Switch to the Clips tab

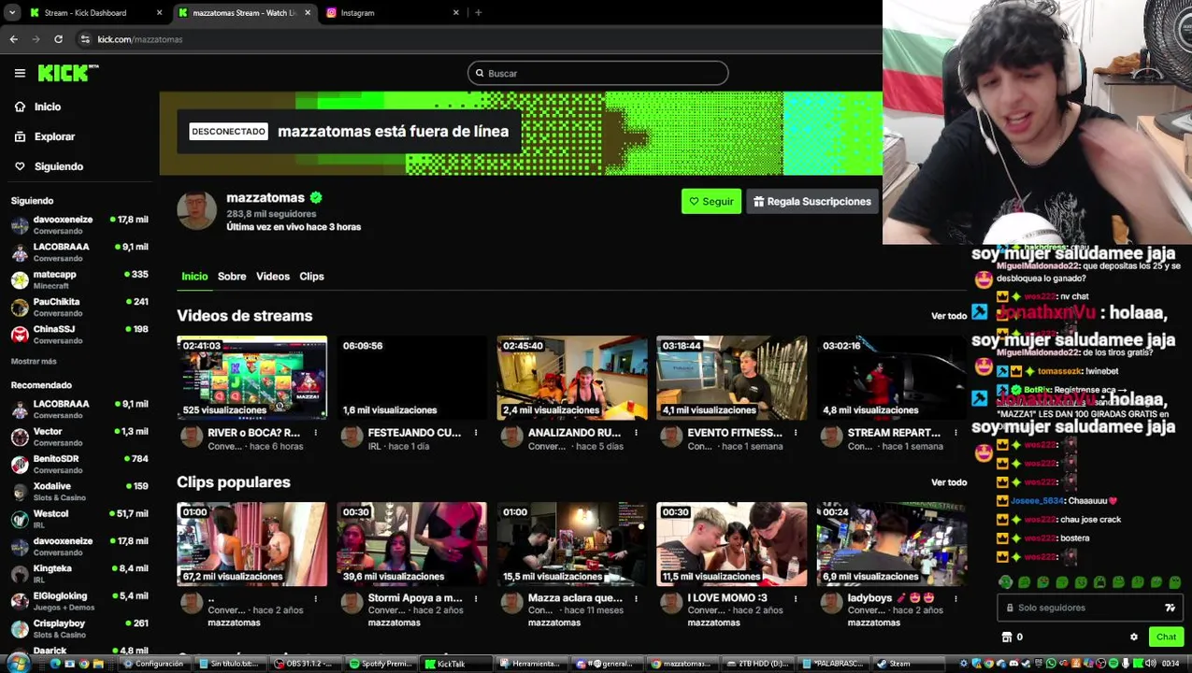[x=311, y=276]
